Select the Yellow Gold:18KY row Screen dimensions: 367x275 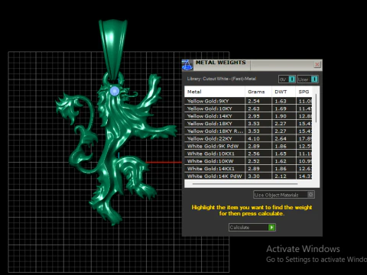(248, 124)
